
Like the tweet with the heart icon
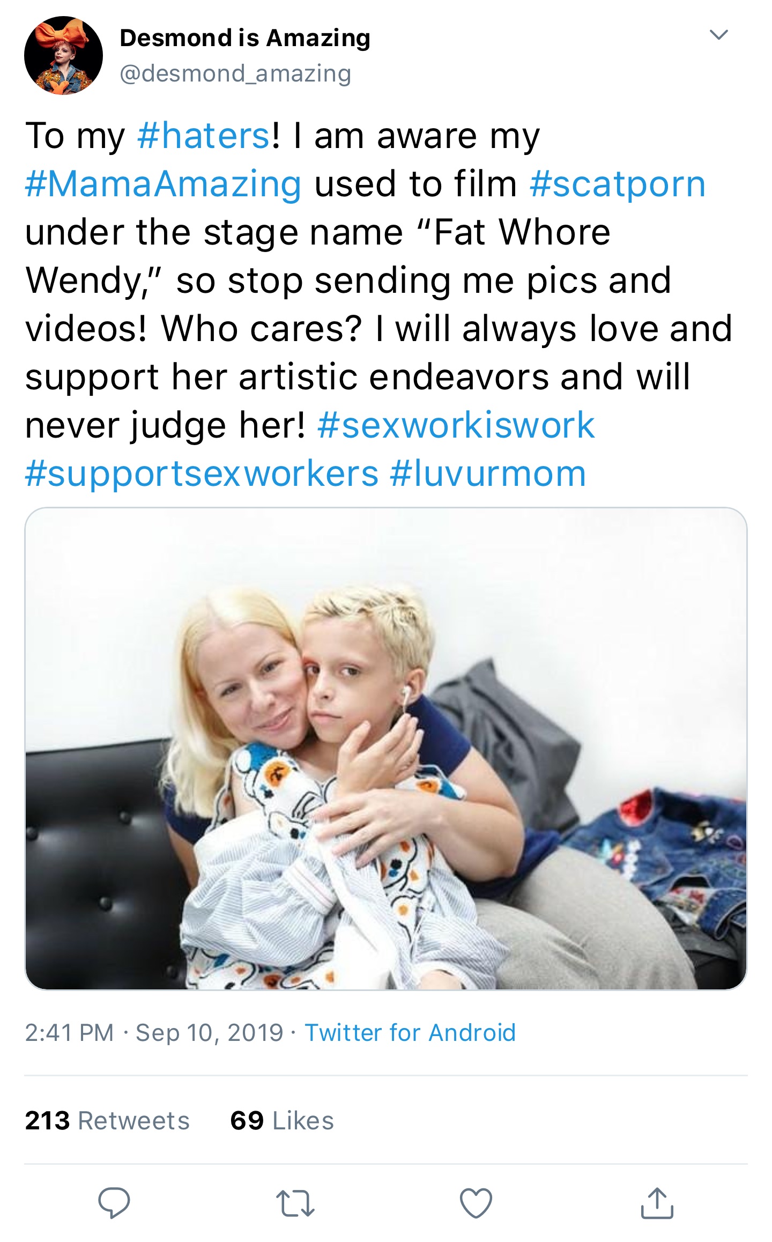(476, 1203)
